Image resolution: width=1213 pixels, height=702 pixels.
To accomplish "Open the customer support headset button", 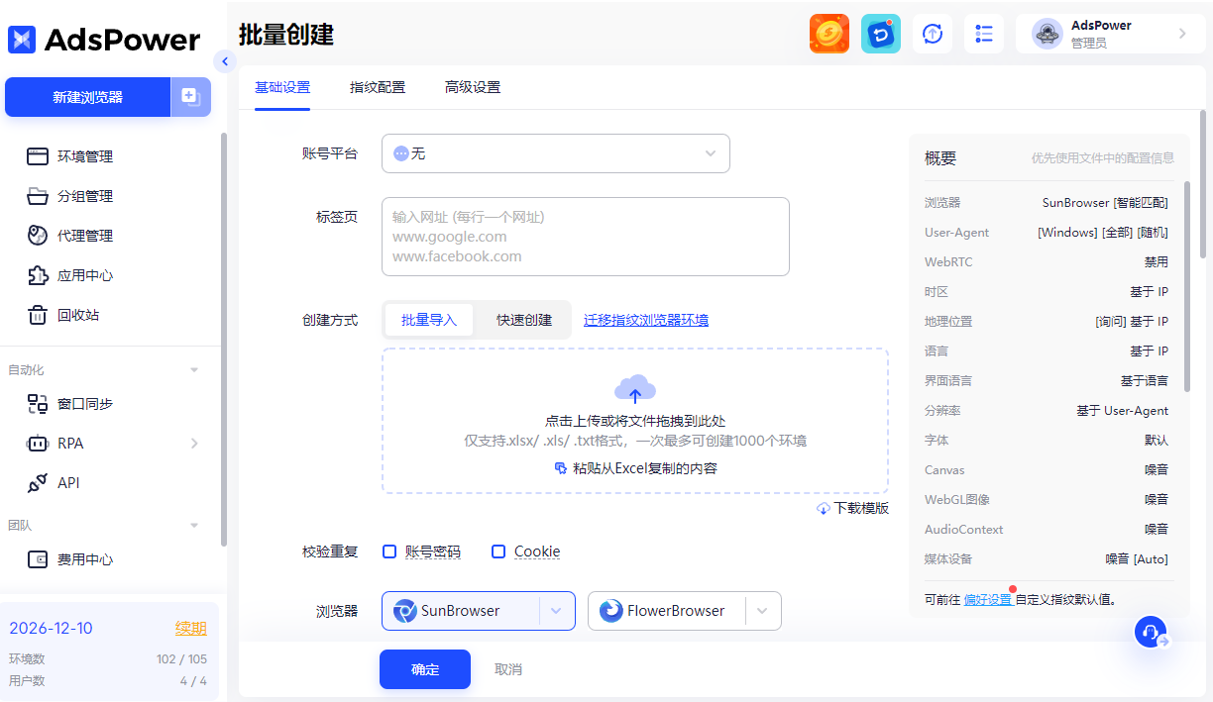I will 1152,632.
